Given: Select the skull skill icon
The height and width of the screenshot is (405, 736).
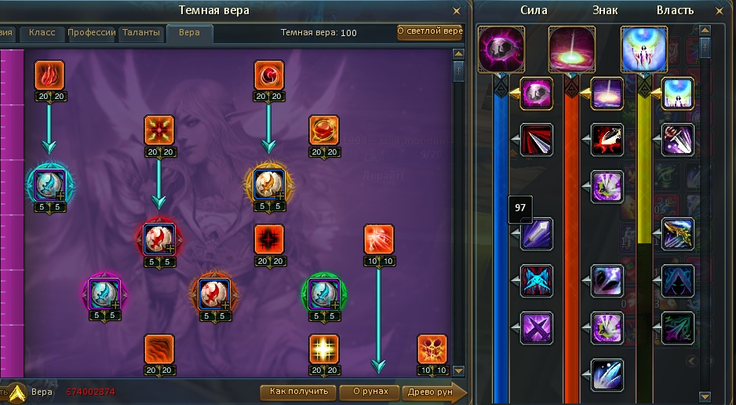Looking at the screenshot, I should coord(432,349).
